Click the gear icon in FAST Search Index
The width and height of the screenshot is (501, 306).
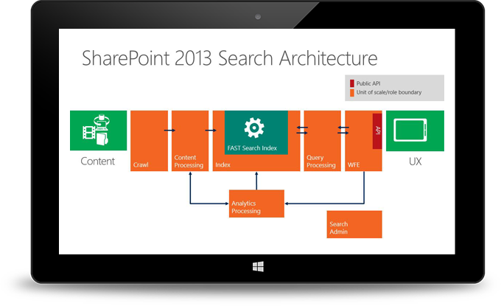254,128
